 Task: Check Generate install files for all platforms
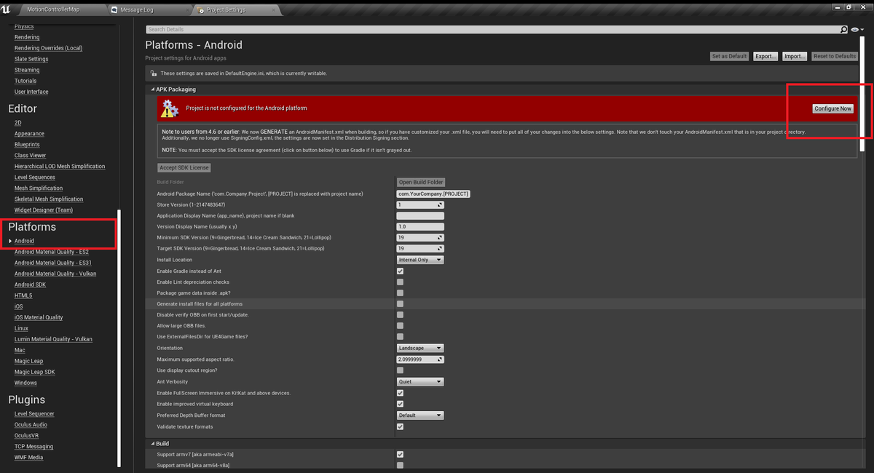pos(400,303)
